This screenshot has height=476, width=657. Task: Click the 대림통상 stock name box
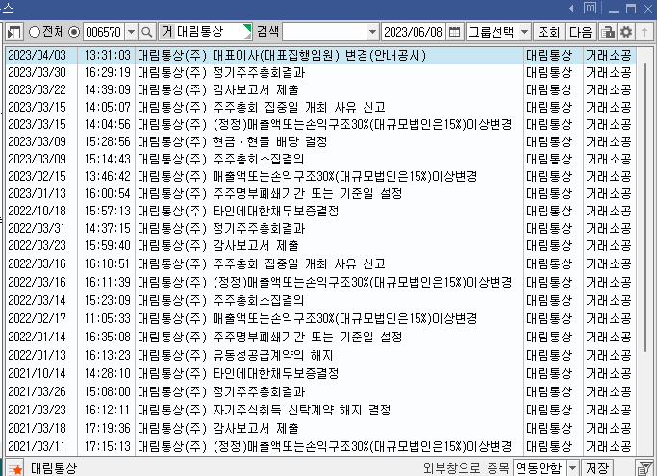coord(205,32)
